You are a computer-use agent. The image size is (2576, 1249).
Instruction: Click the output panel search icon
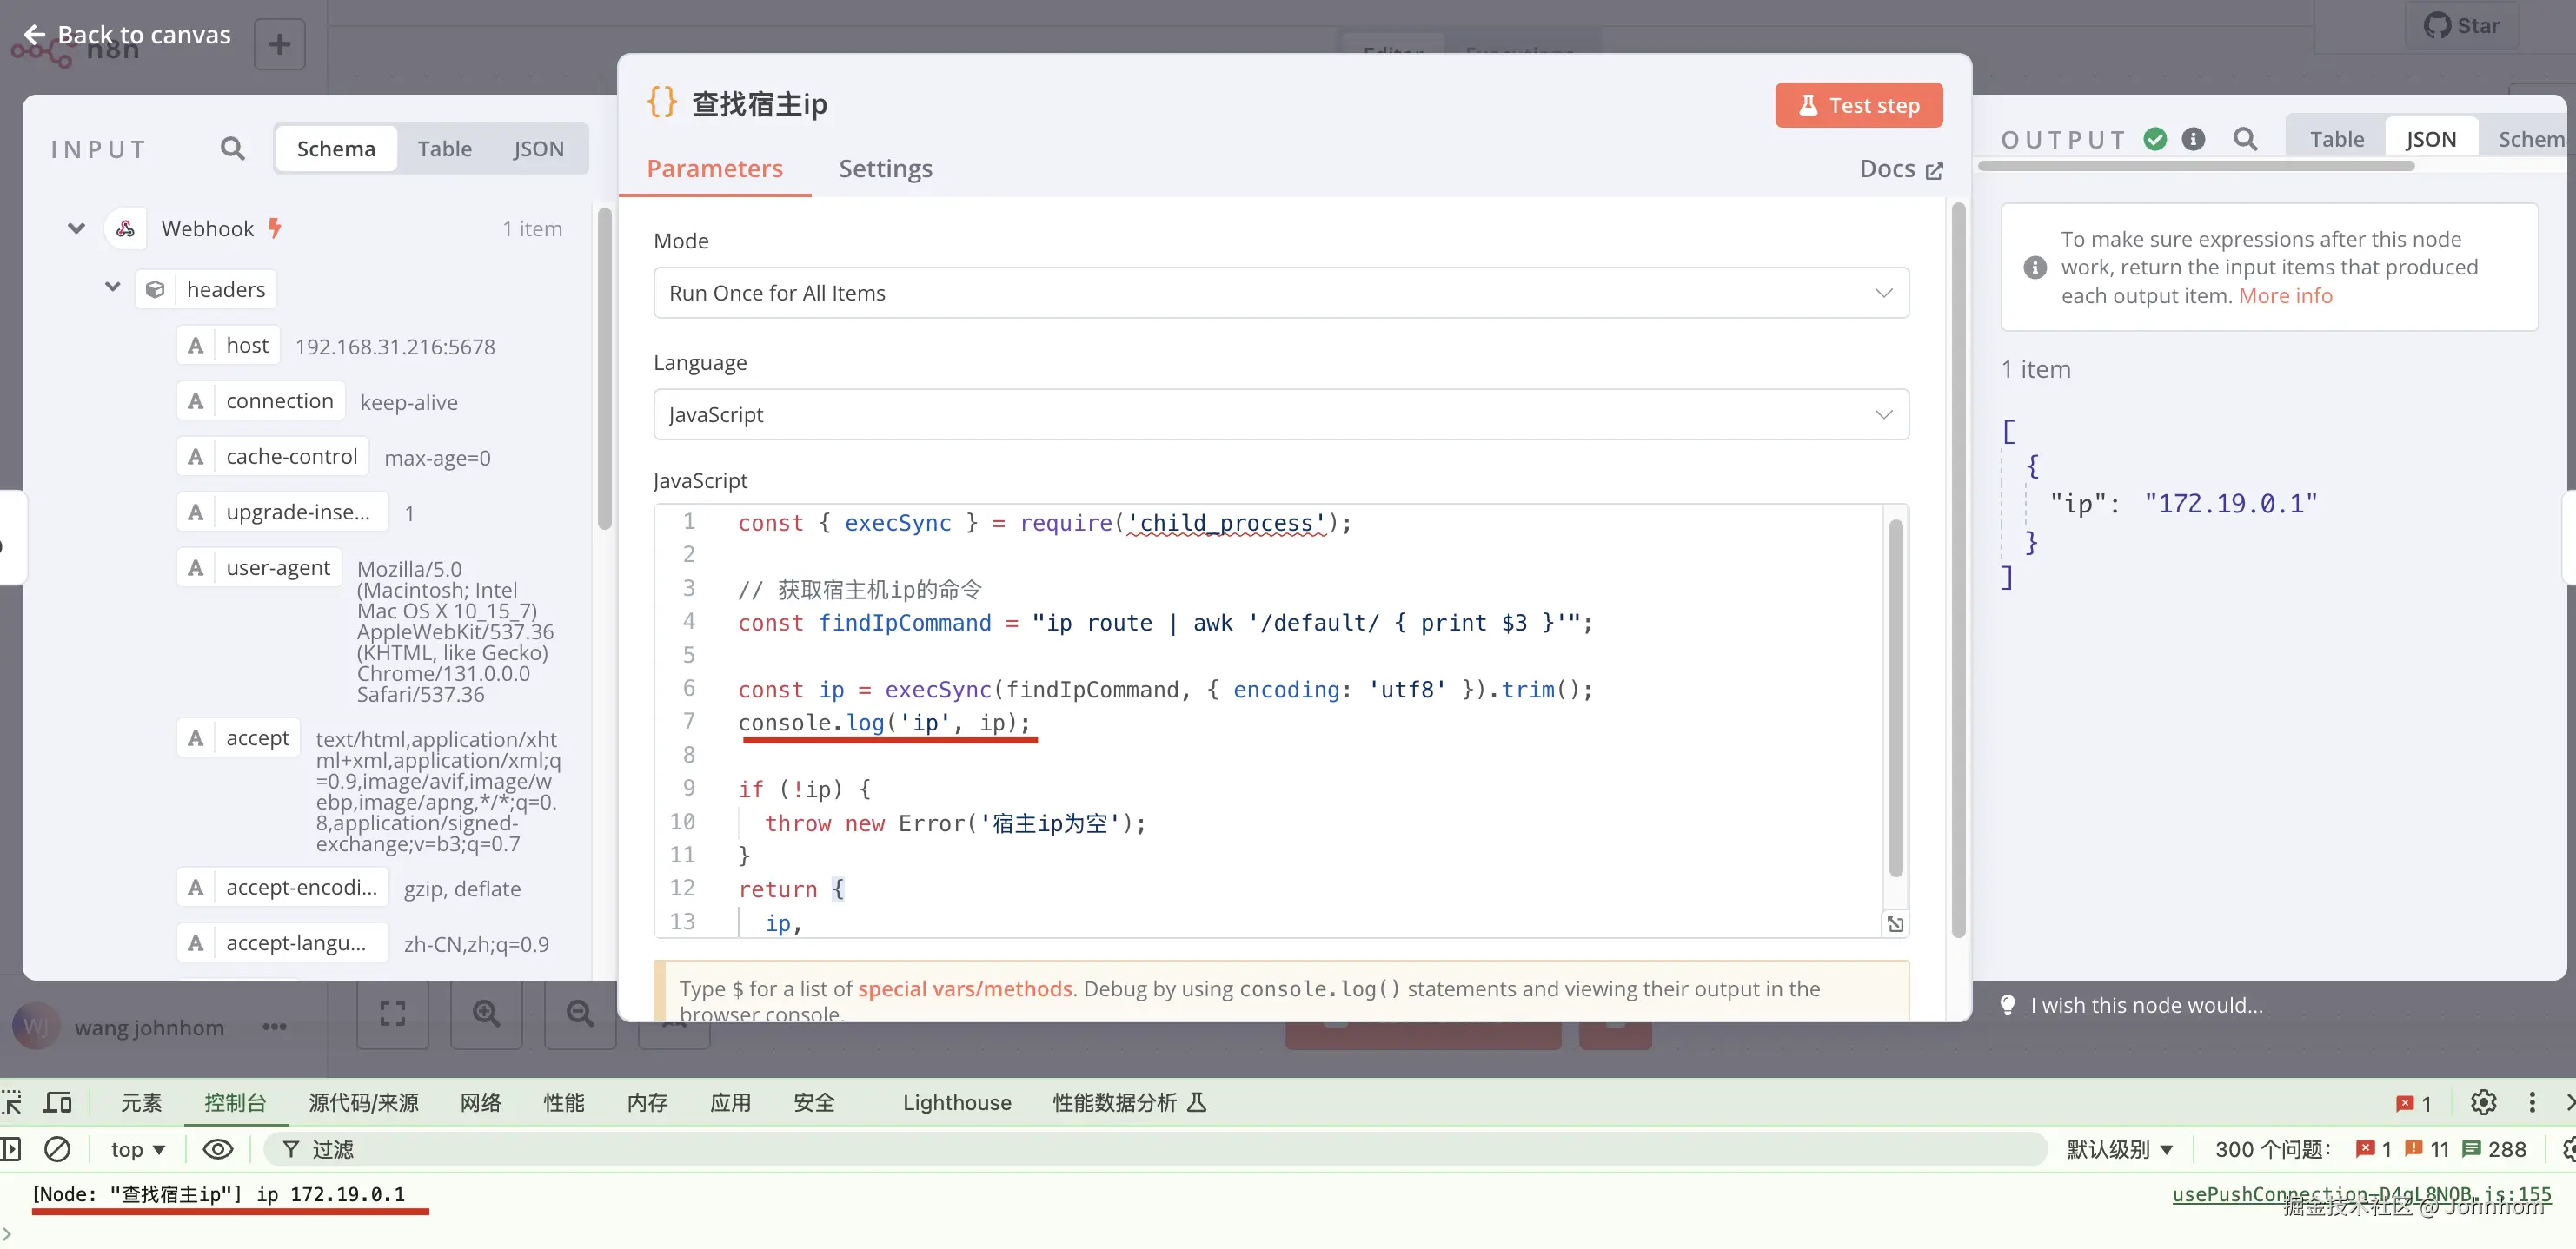coord(2245,139)
